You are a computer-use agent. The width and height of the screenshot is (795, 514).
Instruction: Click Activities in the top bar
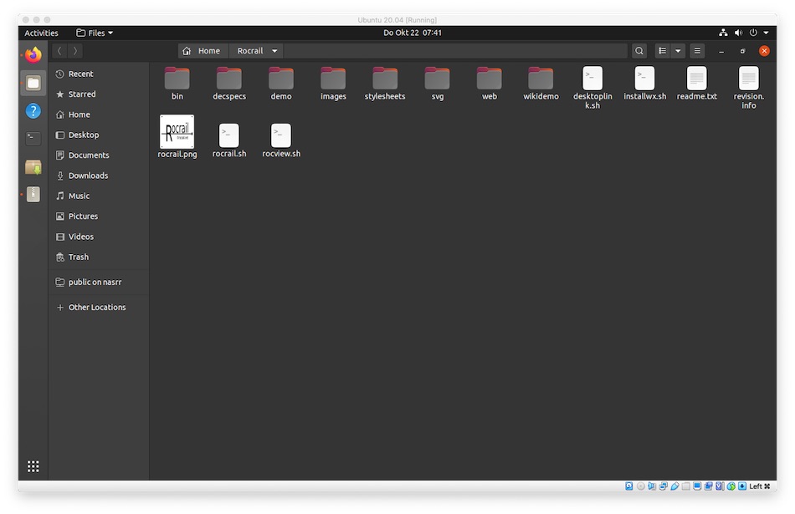(x=41, y=33)
